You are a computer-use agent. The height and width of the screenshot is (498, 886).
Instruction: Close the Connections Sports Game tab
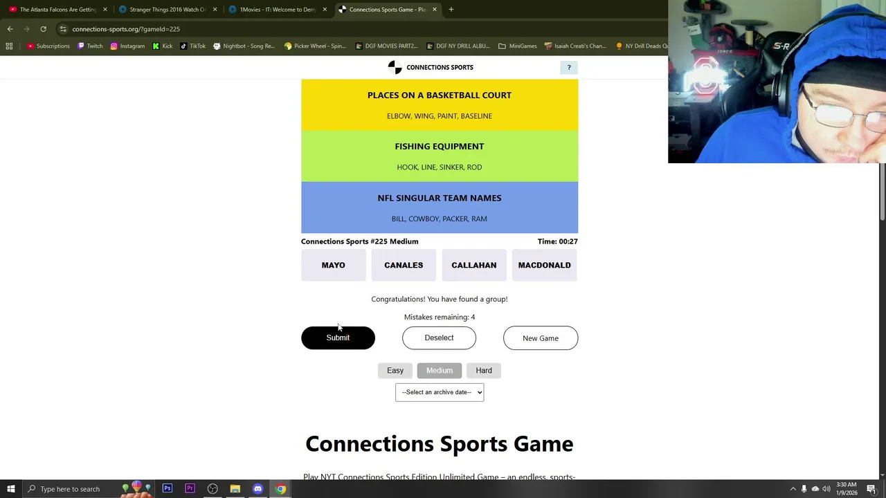coord(435,10)
